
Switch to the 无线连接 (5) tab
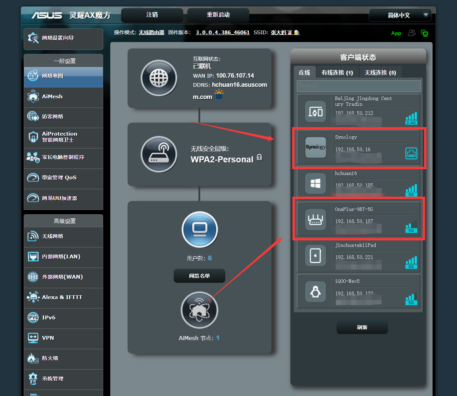(380, 72)
